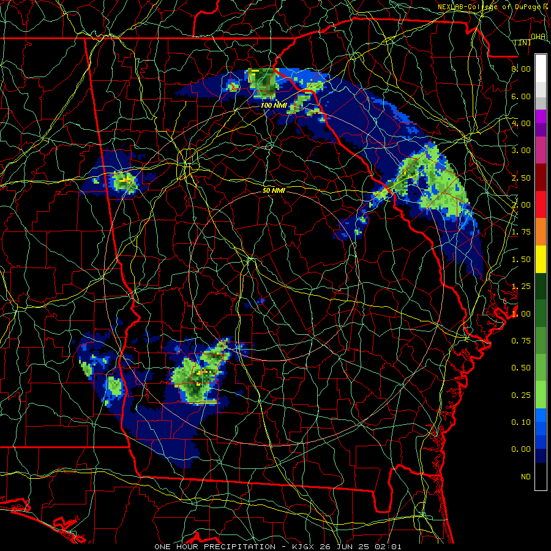
Task: Select the 8.00 legend value
Action: click(521, 69)
